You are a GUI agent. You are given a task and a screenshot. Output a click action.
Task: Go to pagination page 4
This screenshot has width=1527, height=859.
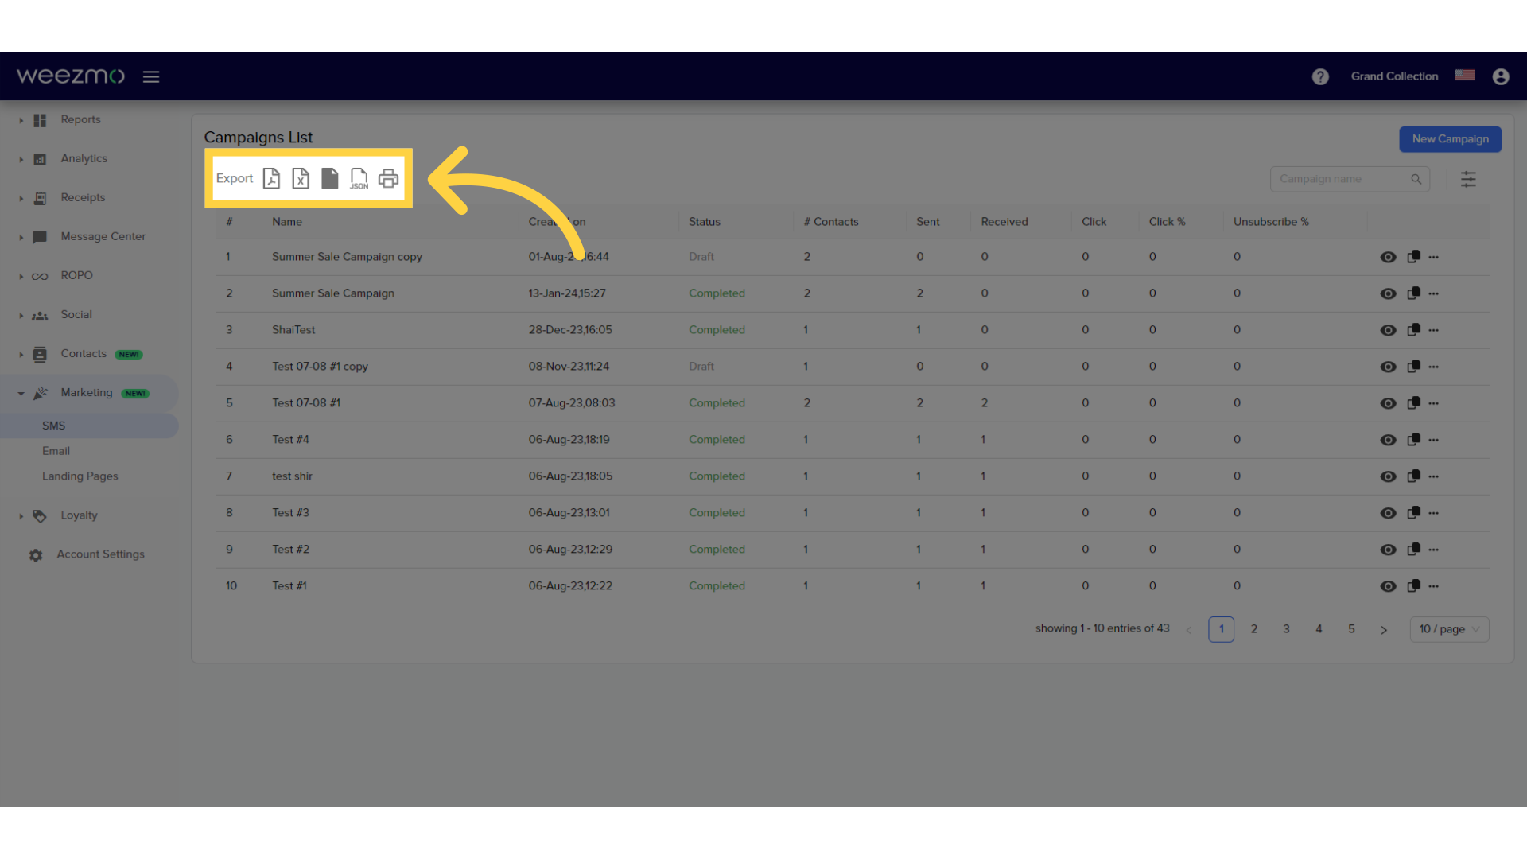click(1319, 629)
